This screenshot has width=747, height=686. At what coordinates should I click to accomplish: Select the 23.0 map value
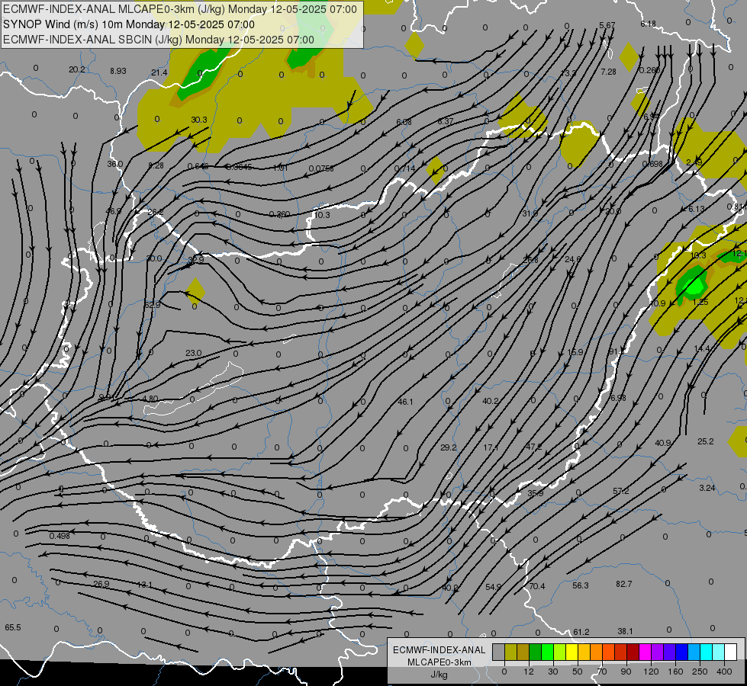193,353
